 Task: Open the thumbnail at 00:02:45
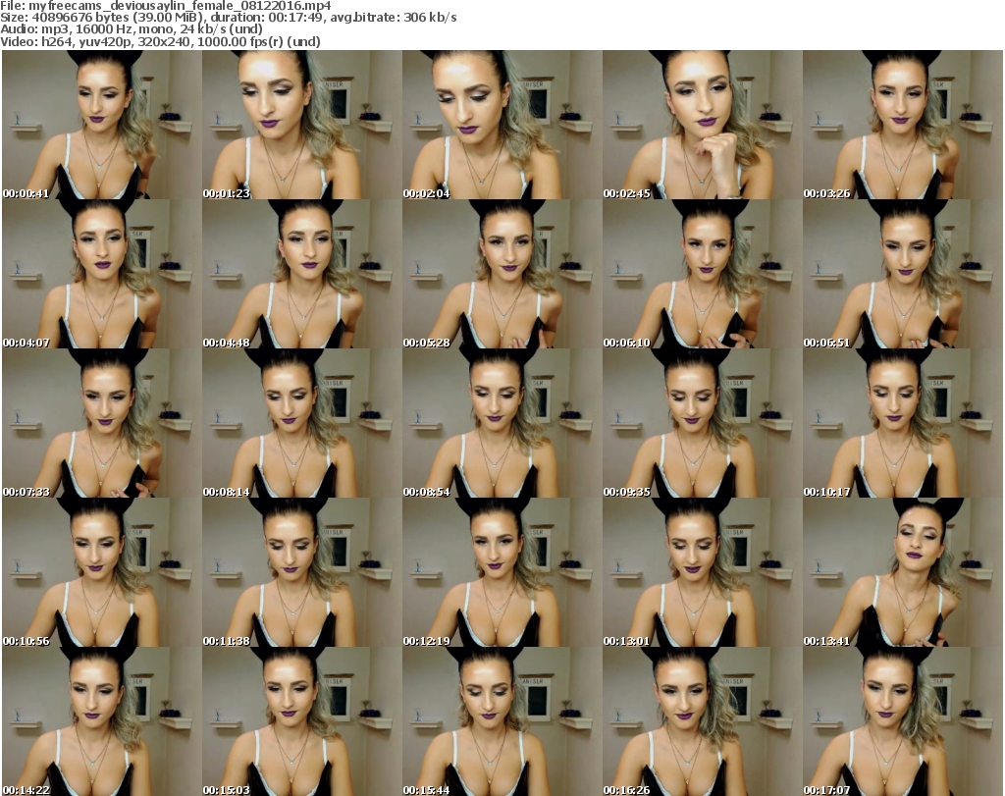coord(702,126)
